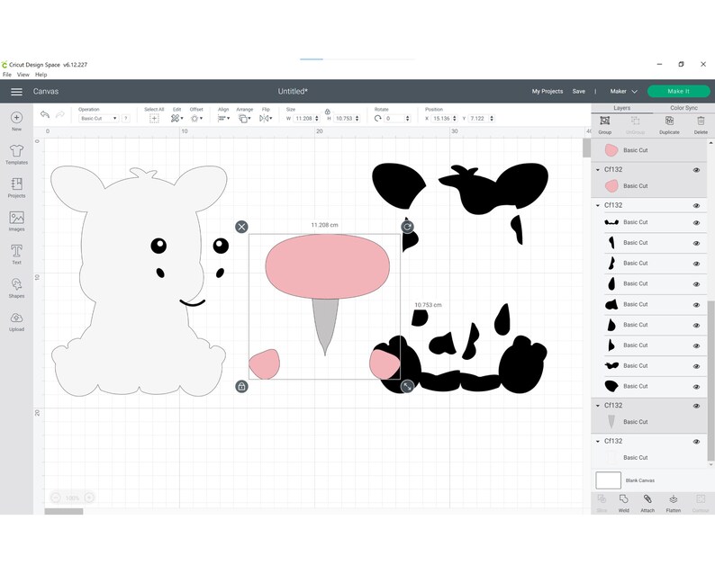Screen dimensions: 715x574
Task: Hide the fifth black Basic Cut layer
Action: pos(696,305)
